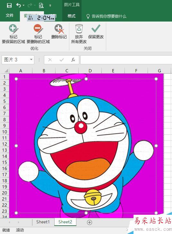
Task: Switch to Sheet2 tab
Action: coord(65,222)
